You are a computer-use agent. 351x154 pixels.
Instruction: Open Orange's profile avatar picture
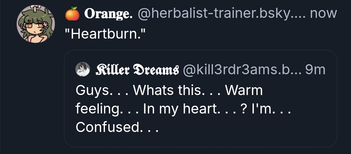pyautogui.click(x=36, y=24)
